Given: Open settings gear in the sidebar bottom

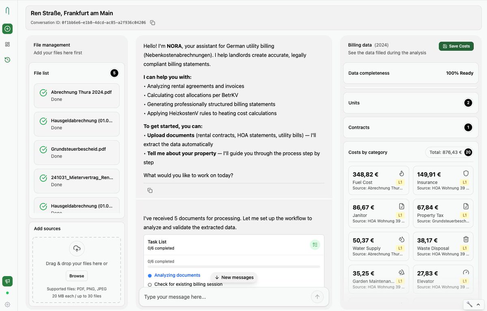Looking at the screenshot, I should click(x=7, y=305).
